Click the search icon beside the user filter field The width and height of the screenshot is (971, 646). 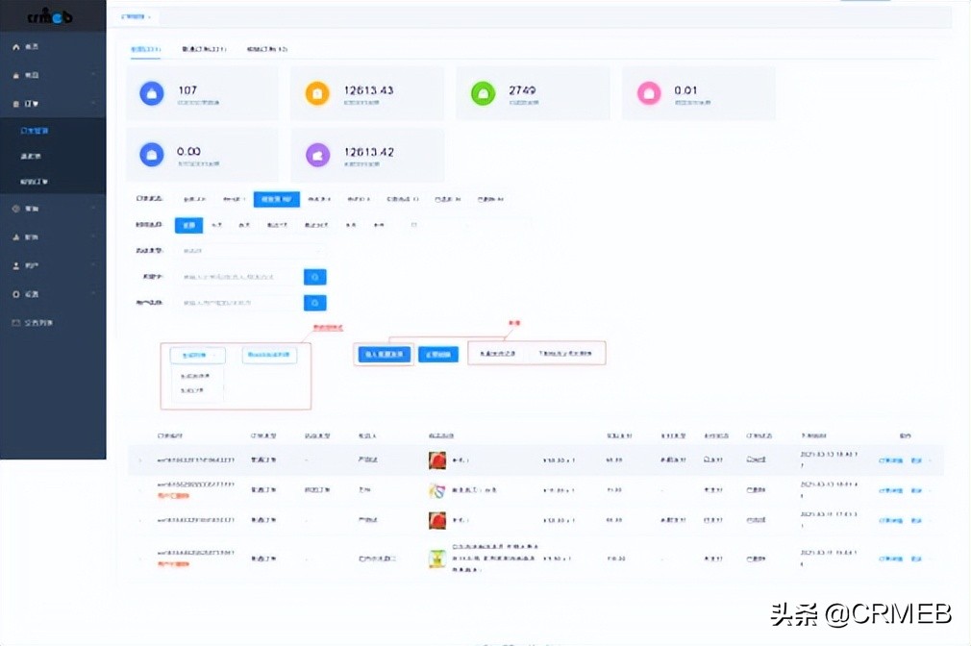point(314,302)
